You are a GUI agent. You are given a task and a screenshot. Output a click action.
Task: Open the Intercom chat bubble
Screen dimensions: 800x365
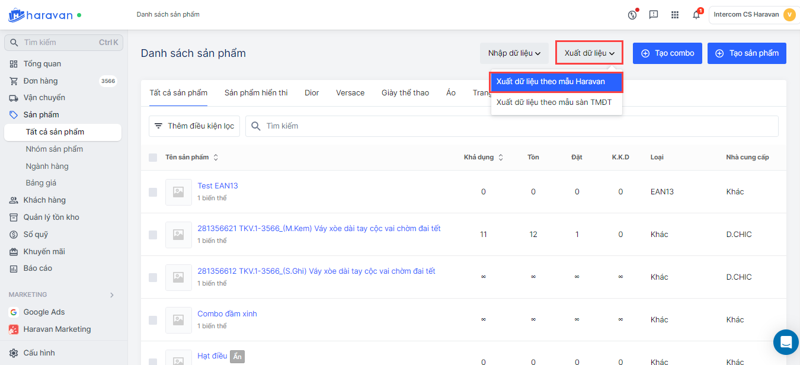tap(786, 342)
